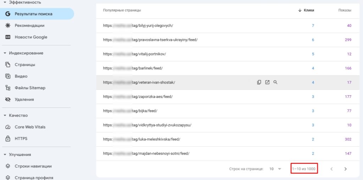Click the 1–10 из 1000 pagination text
The height and width of the screenshot is (180, 363).
304,169
